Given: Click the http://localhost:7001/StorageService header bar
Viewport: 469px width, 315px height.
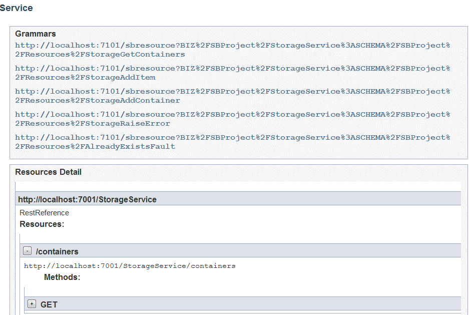Looking at the screenshot, I should point(238,198).
